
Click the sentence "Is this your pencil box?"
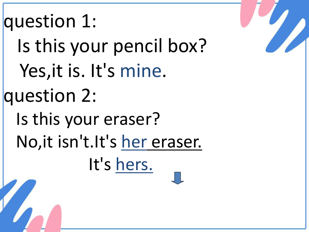pos(112,46)
